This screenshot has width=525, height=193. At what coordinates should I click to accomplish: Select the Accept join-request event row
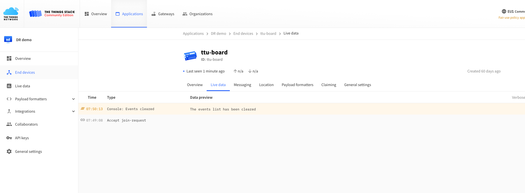point(126,120)
